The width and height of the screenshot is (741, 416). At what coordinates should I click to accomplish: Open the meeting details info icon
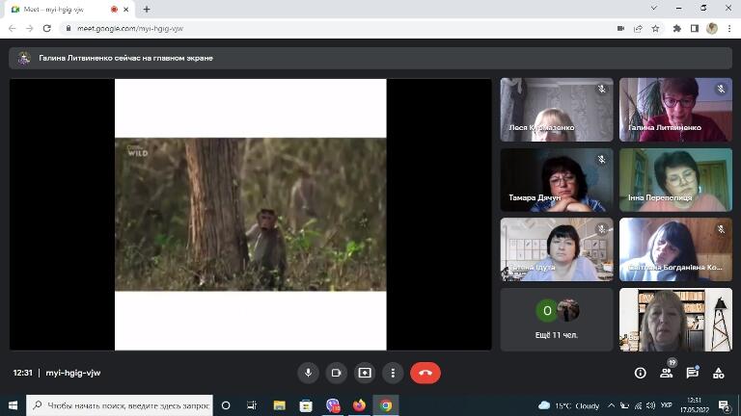[641, 373]
